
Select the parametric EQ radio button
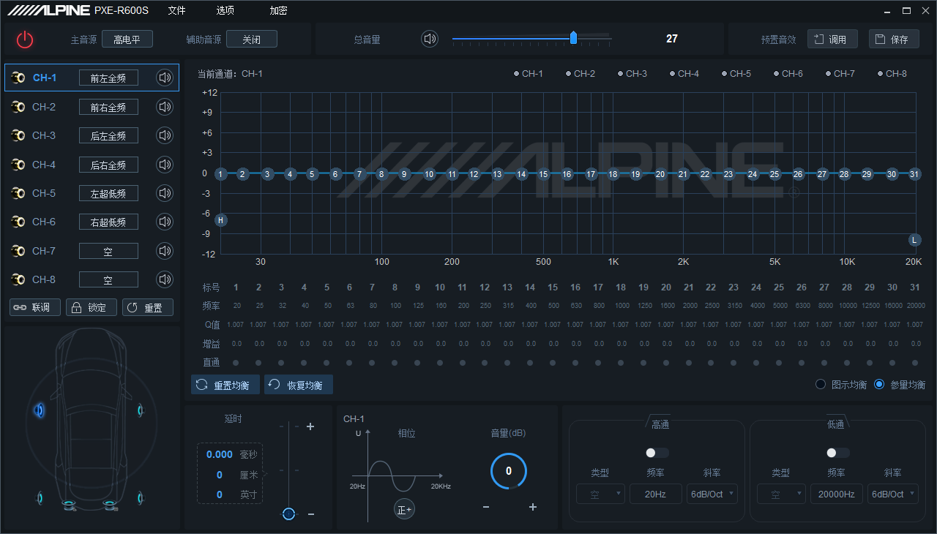coord(879,384)
